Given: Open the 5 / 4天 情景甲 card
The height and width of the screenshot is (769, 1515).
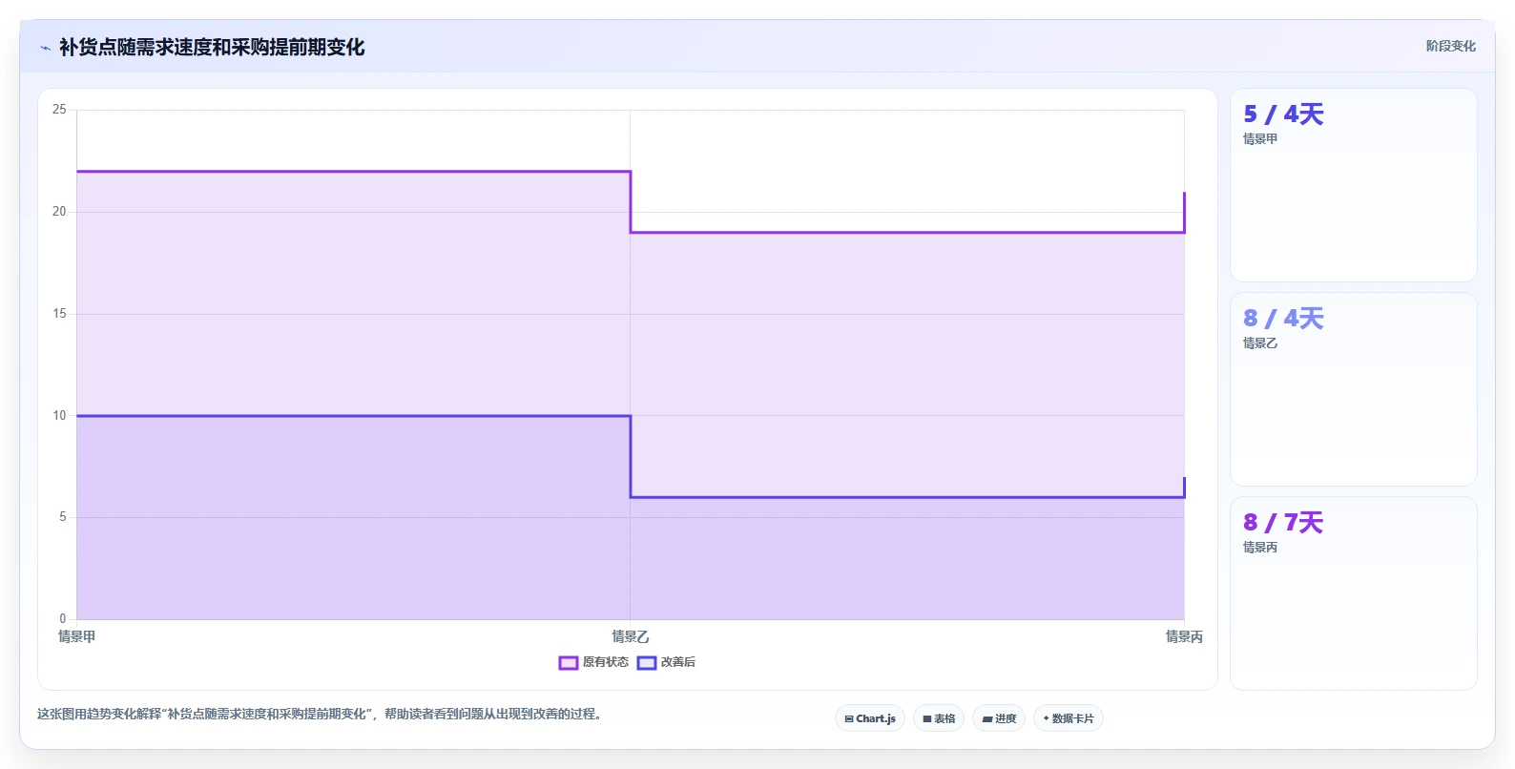Looking at the screenshot, I should 1354,185.
